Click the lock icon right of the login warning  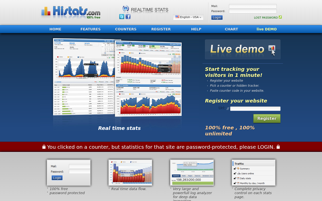[278, 147]
